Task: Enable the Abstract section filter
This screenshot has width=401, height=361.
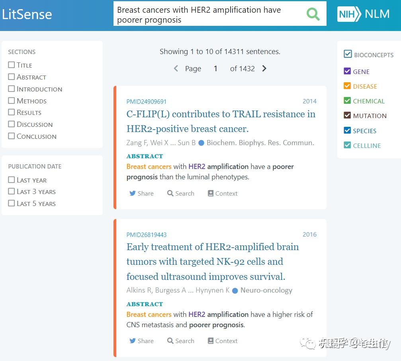Action: tap(12, 77)
